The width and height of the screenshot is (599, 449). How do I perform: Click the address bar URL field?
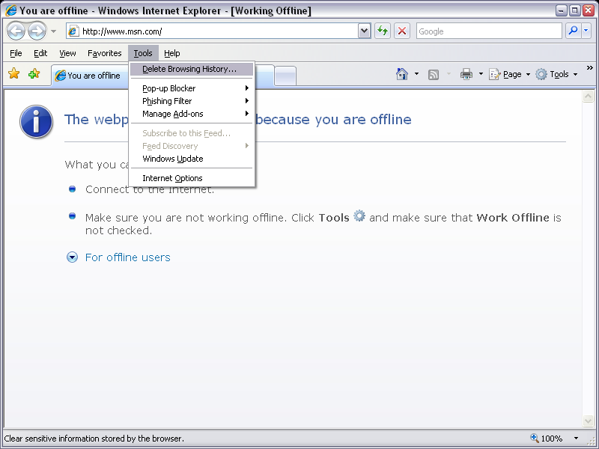point(219,31)
